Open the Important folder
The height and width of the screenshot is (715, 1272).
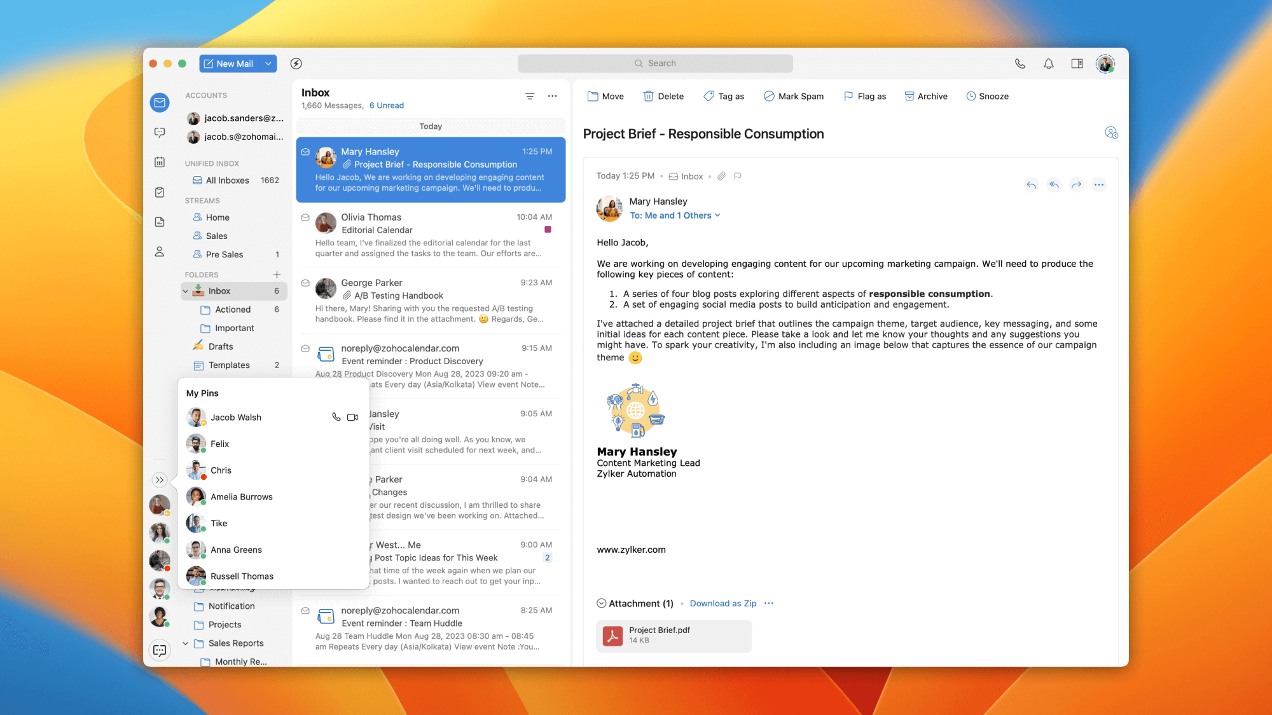[227, 328]
